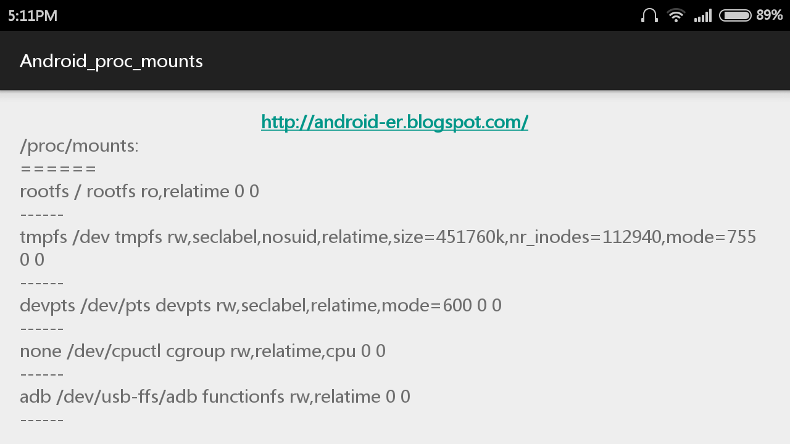Tap the dashed separator below cpuctl entry
This screenshot has width=790, height=444.
coord(42,374)
